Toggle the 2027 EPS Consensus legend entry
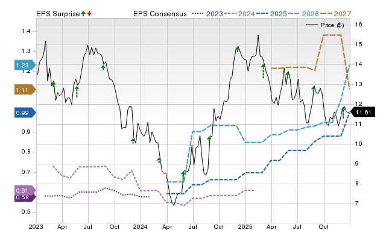 pyautogui.click(x=335, y=14)
